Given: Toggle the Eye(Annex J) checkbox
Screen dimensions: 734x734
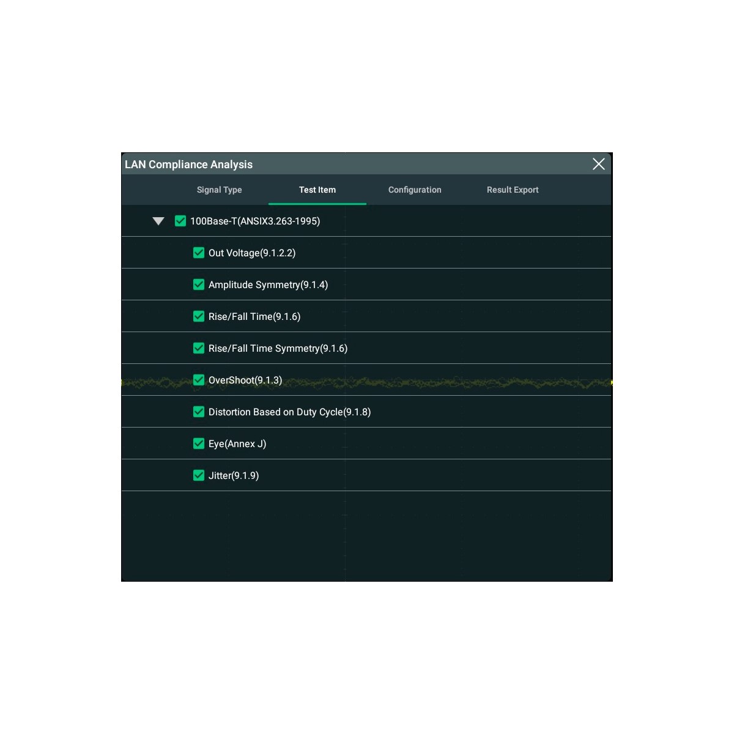Looking at the screenshot, I should click(199, 443).
